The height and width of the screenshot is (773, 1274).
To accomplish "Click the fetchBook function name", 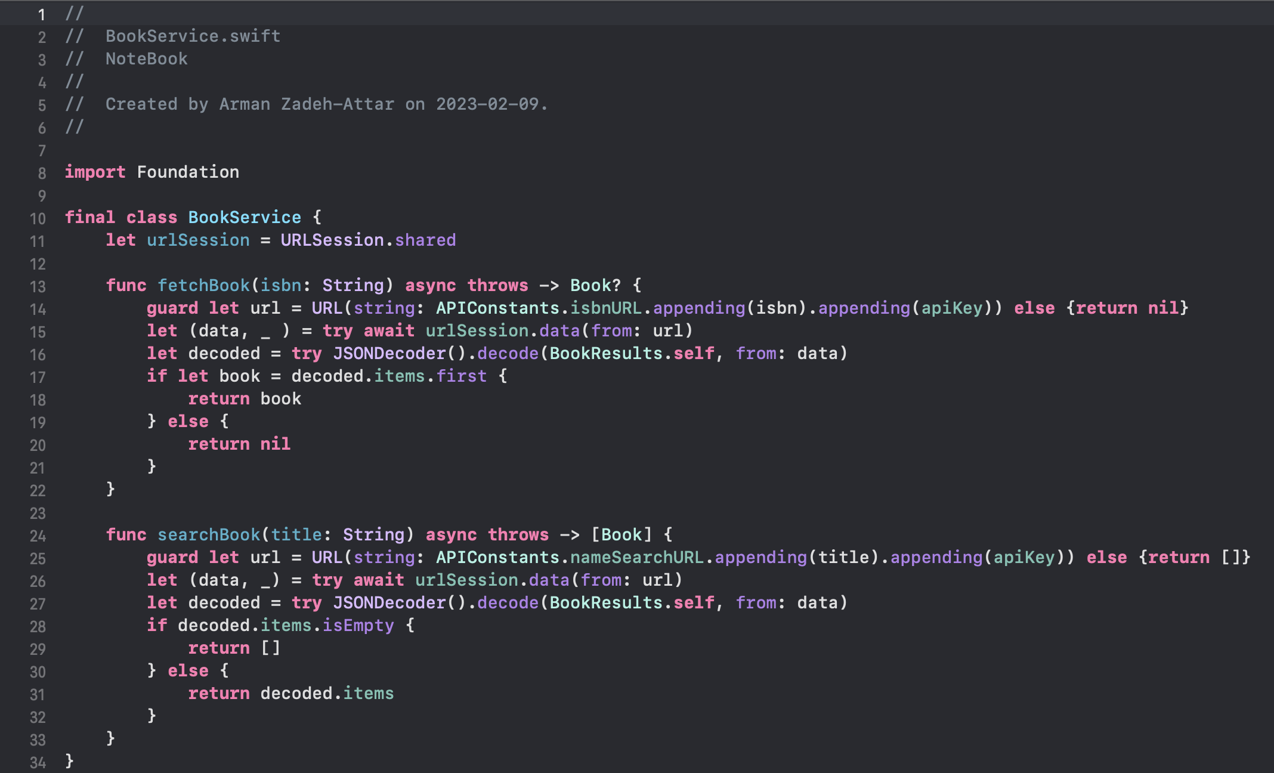I will [203, 285].
